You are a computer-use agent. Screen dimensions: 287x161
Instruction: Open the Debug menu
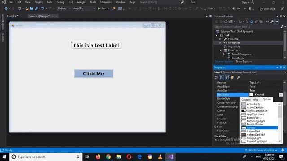click(x=60, y=2)
